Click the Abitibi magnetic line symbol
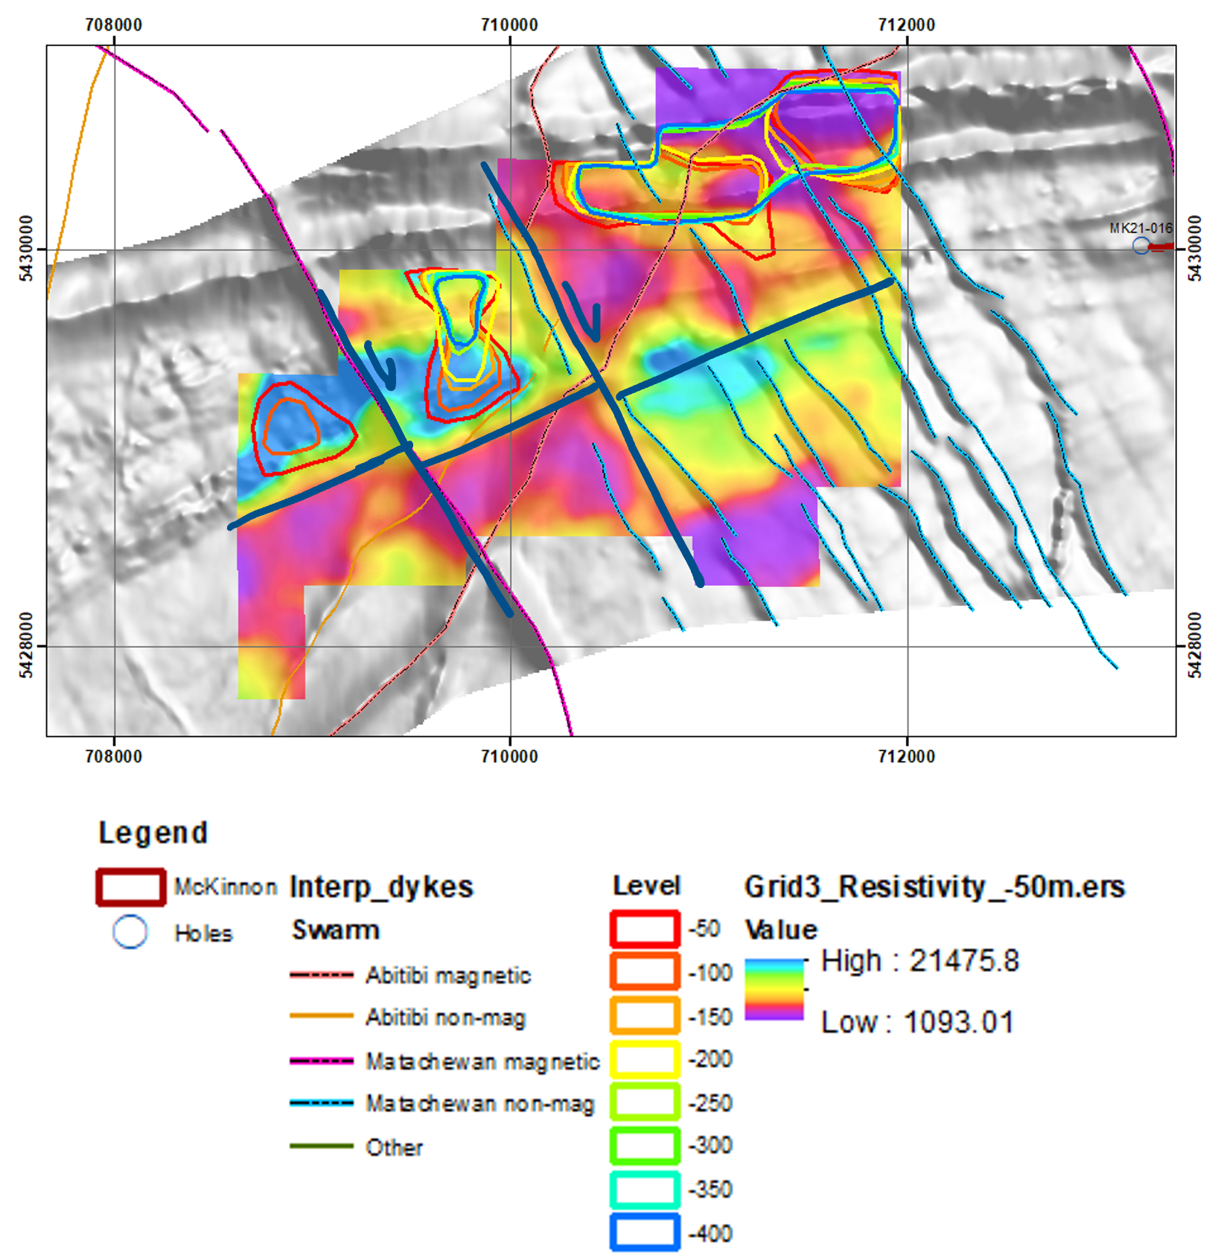 321,975
